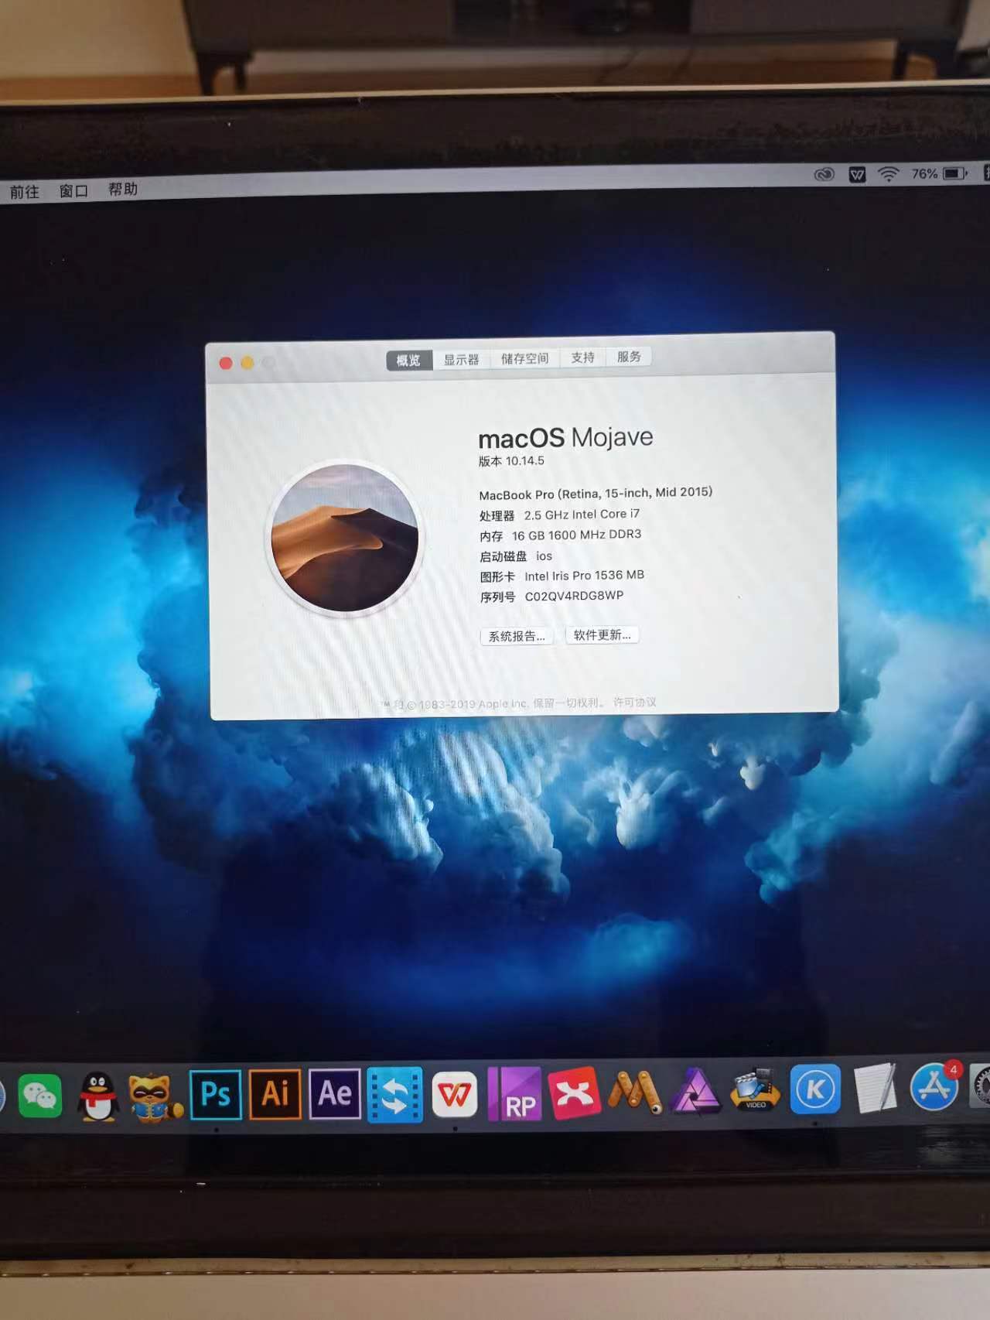Open the blue sync arrows app

395,1094
